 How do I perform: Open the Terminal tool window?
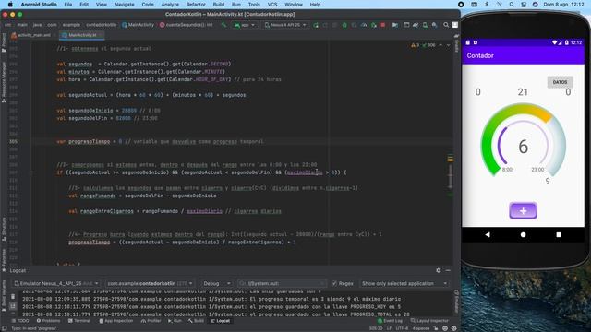click(79, 321)
